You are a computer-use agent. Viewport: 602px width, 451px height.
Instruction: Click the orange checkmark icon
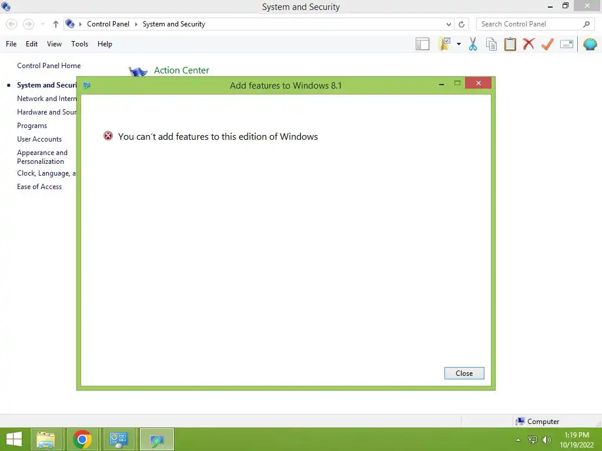547,44
